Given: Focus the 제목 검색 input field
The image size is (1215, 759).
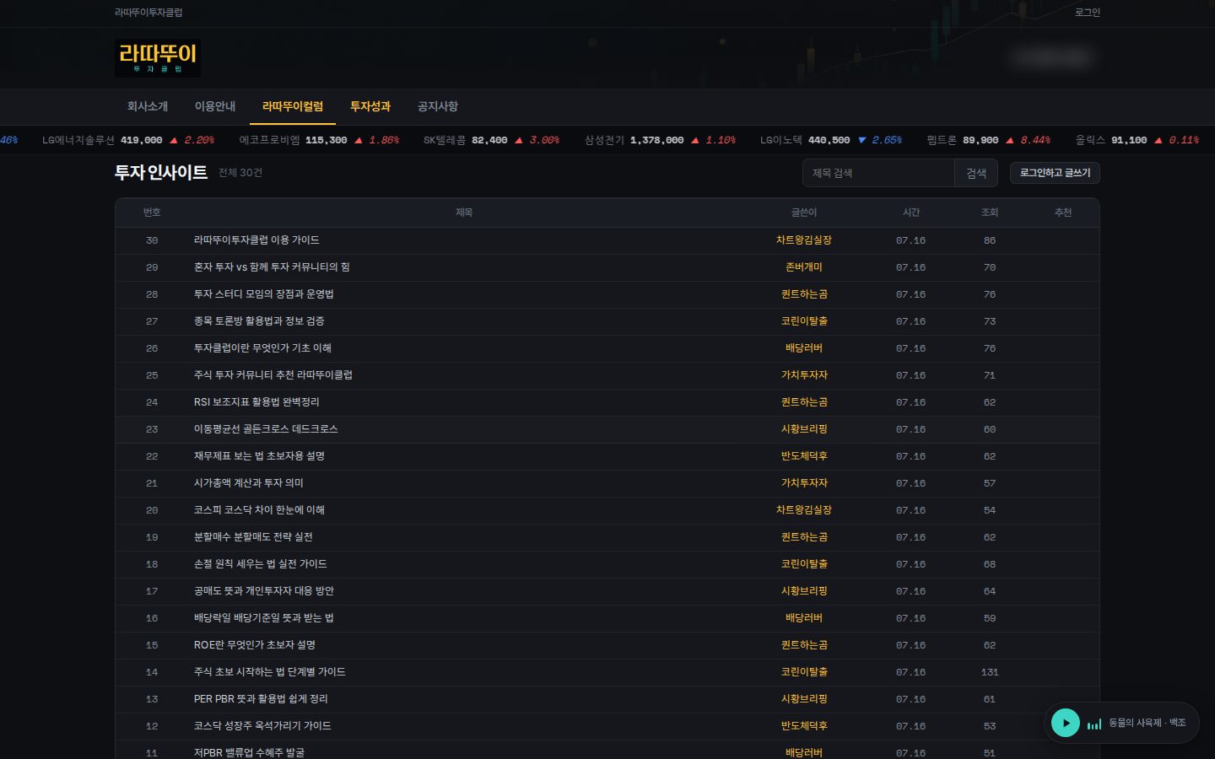Looking at the screenshot, I should click(x=878, y=173).
